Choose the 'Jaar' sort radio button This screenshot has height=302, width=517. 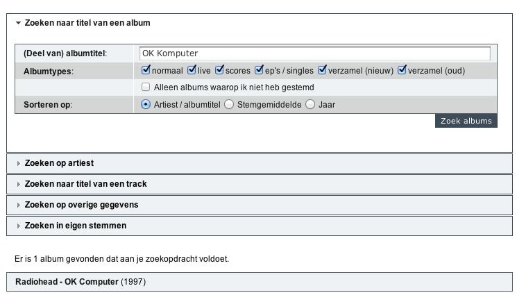pyautogui.click(x=310, y=105)
